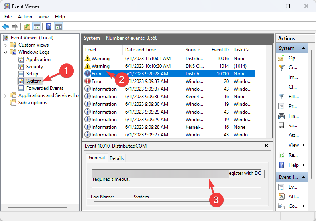Toggle the Show/Hide Console Tree icon
316x221 pixels.
pos(37,26)
